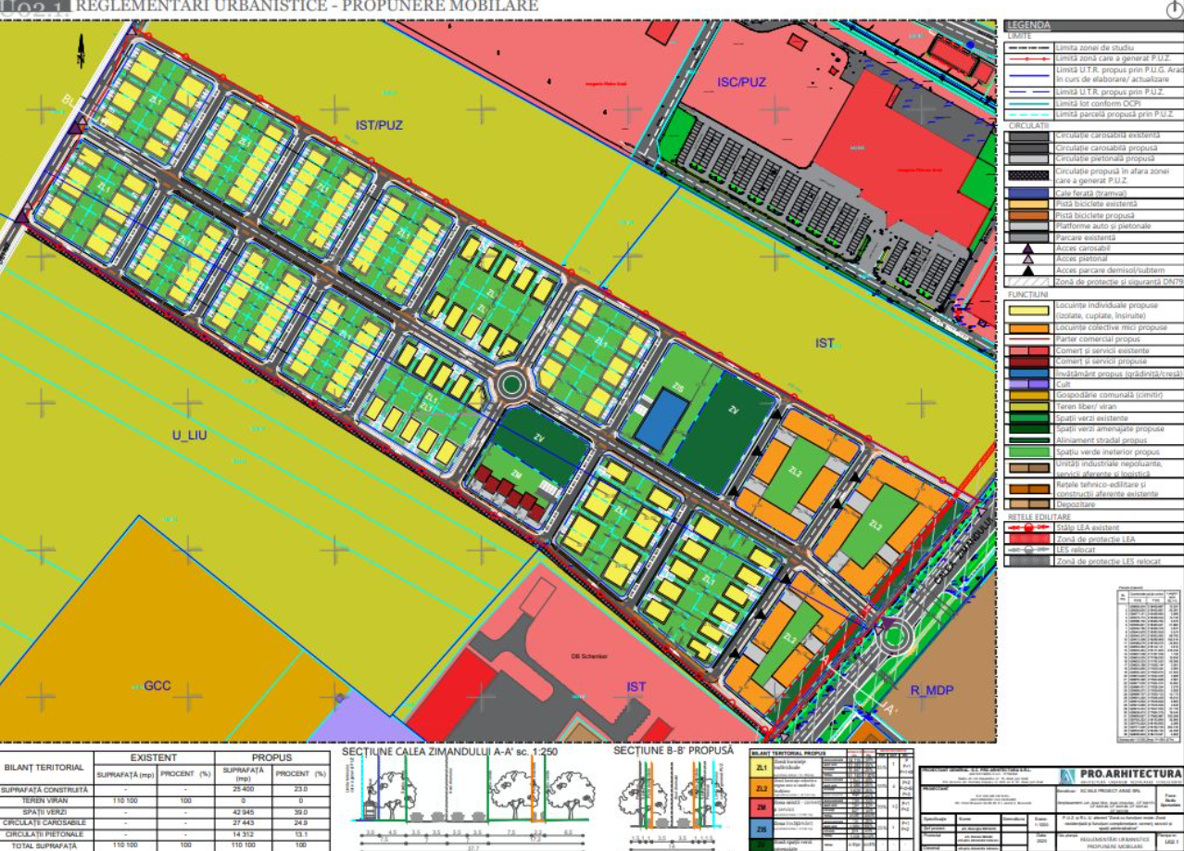This screenshot has height=851, width=1184.
Task: Click the PRO.ARHITECTURA logo in title block
Action: point(1119,774)
